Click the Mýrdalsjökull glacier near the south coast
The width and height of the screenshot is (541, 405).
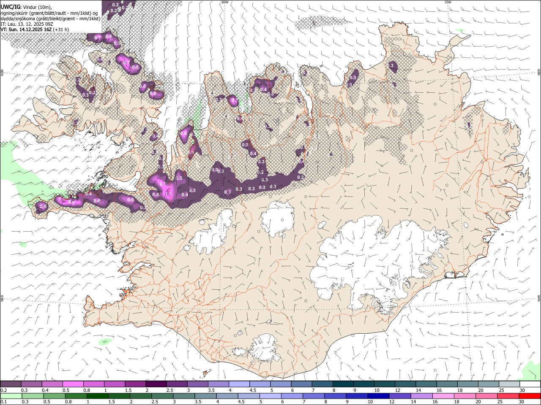click(265, 348)
